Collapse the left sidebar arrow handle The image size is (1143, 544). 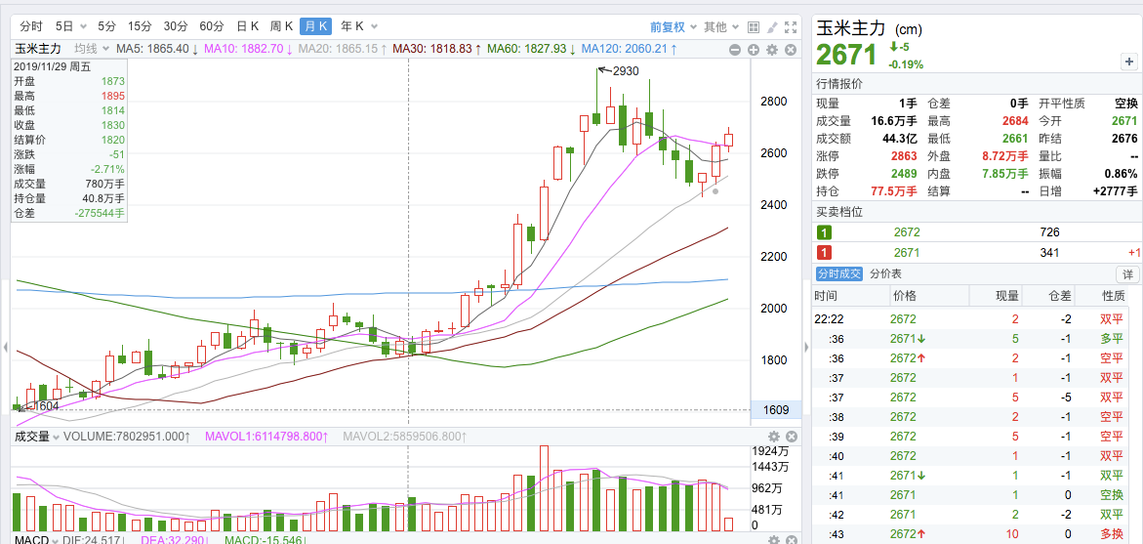click(5, 347)
